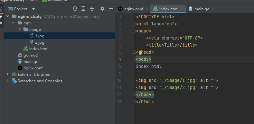Collapse the image folder chevron
The image size is (254, 124).
point(19,30)
